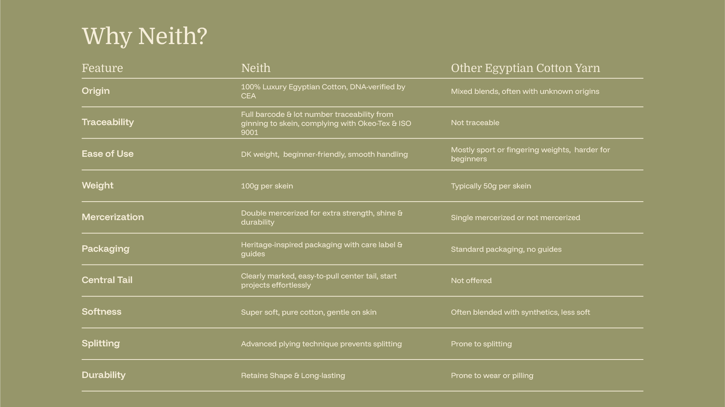Click the Ease of Use label
Image resolution: width=725 pixels, height=407 pixels.
(x=108, y=154)
